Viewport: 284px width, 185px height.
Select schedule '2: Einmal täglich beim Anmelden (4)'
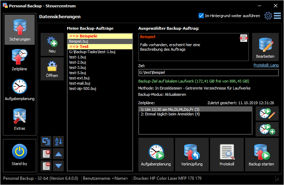tap(195, 114)
